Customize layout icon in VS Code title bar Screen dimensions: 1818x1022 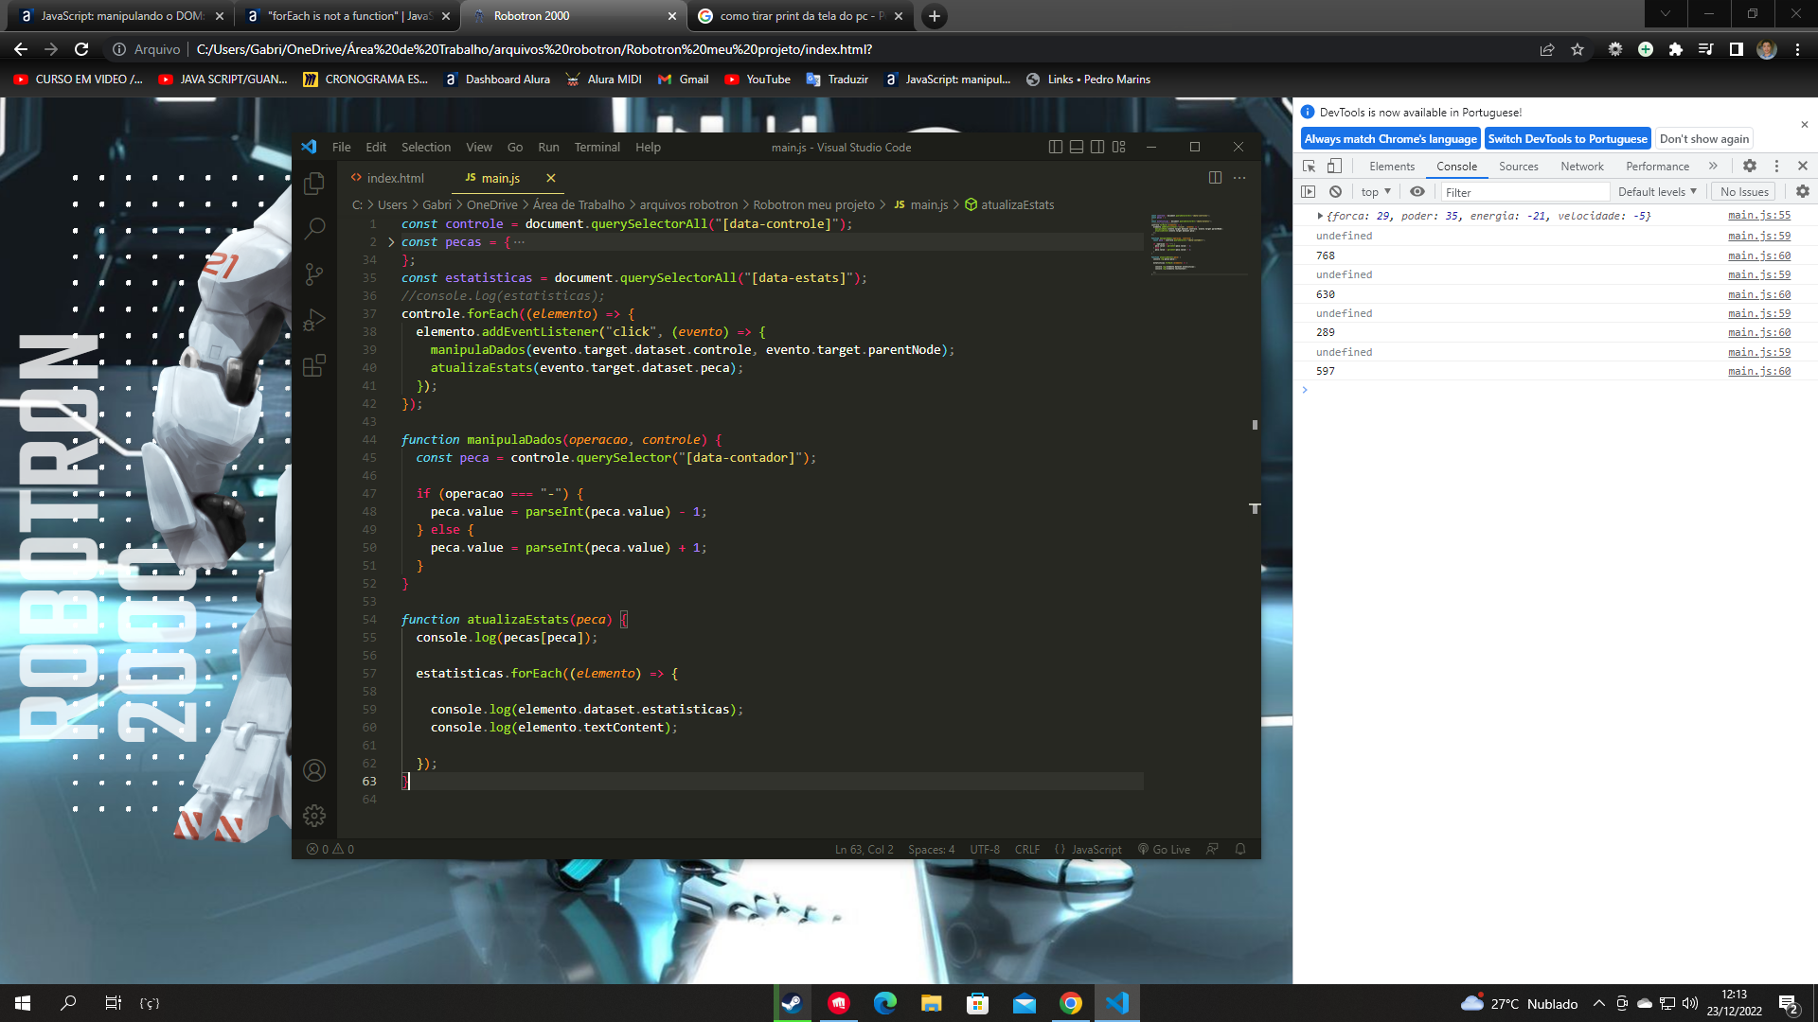click(x=1119, y=147)
